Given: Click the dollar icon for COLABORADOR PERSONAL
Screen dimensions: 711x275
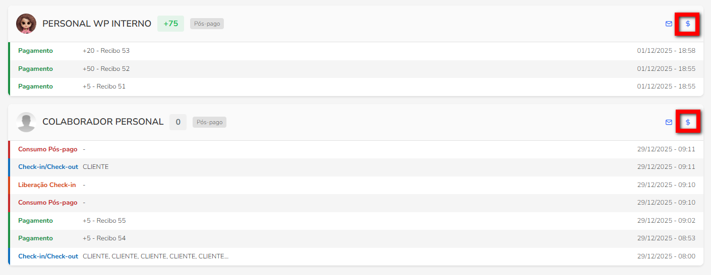Looking at the screenshot, I should (688, 122).
